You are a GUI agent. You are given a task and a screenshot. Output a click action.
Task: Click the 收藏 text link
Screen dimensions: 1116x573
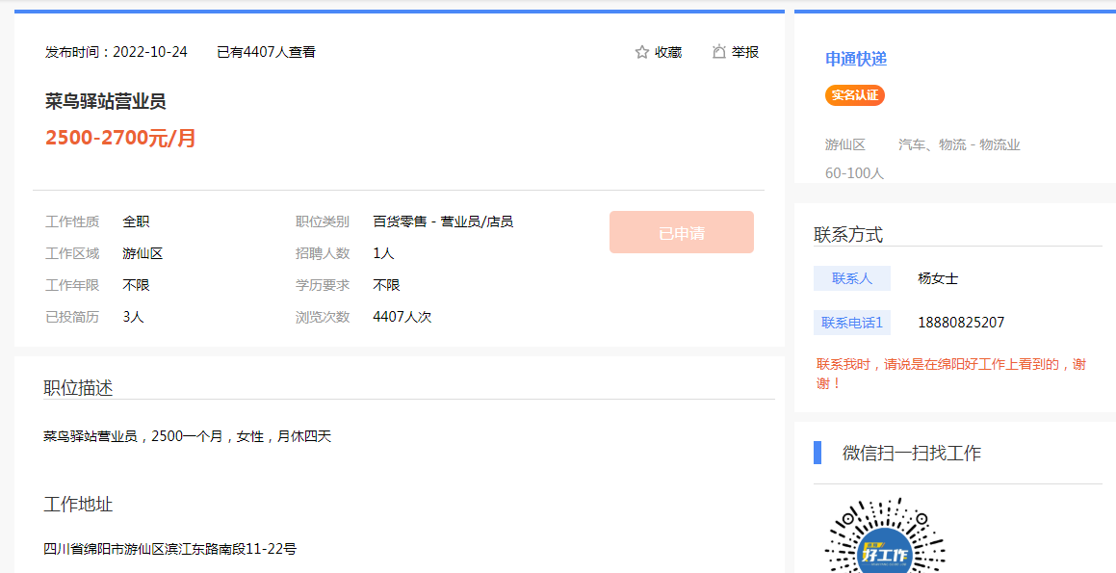(x=668, y=52)
